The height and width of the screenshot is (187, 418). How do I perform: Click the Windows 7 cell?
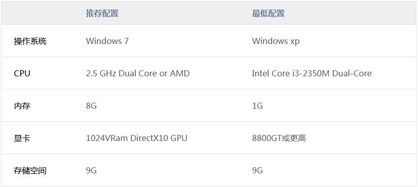point(107,41)
